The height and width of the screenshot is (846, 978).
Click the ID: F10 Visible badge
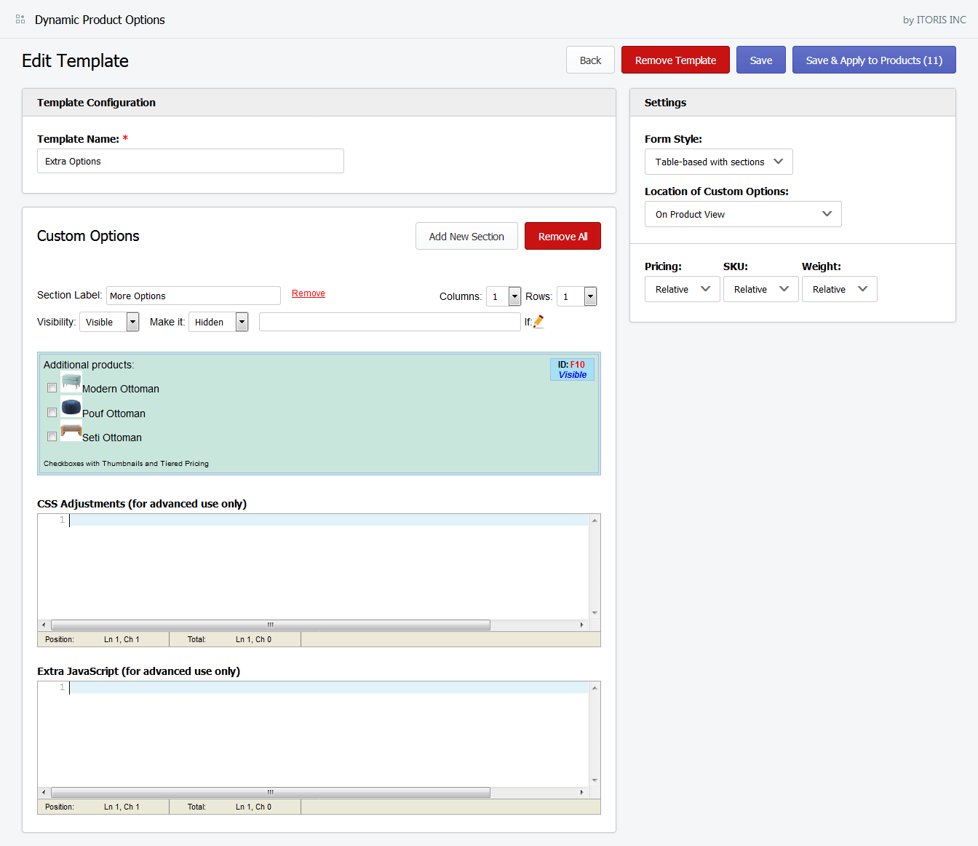pos(572,370)
